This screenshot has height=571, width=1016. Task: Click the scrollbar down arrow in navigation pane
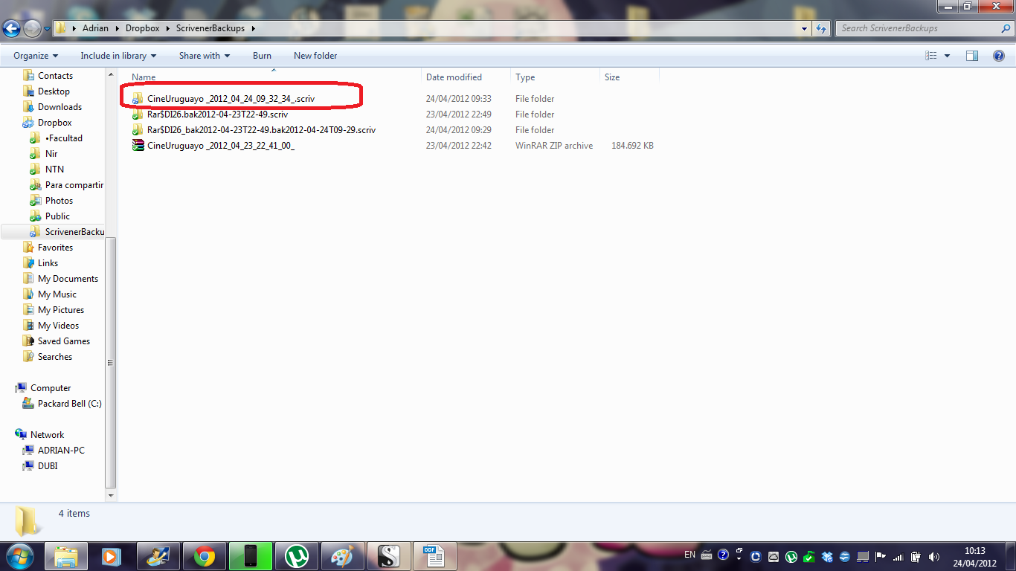click(x=112, y=495)
